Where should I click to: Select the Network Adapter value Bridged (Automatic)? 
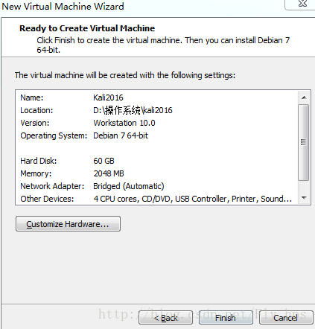pos(129,186)
